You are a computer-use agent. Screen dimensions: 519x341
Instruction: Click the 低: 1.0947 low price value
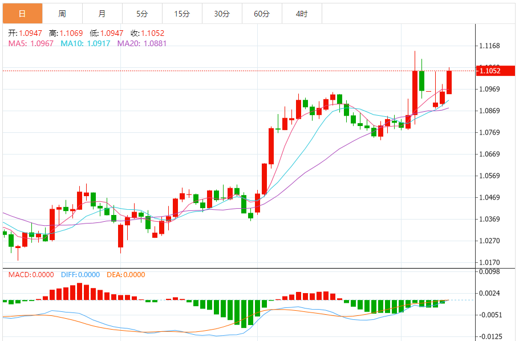tap(107, 33)
